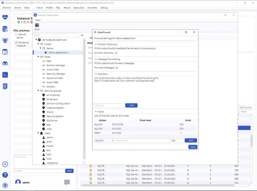Viewport: 257px width, 191px height.
Task: Click the refresh icon beside the filter box
Action: [82, 35]
